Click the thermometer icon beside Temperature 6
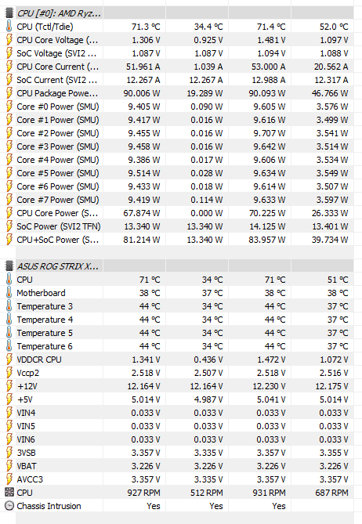 point(9,346)
